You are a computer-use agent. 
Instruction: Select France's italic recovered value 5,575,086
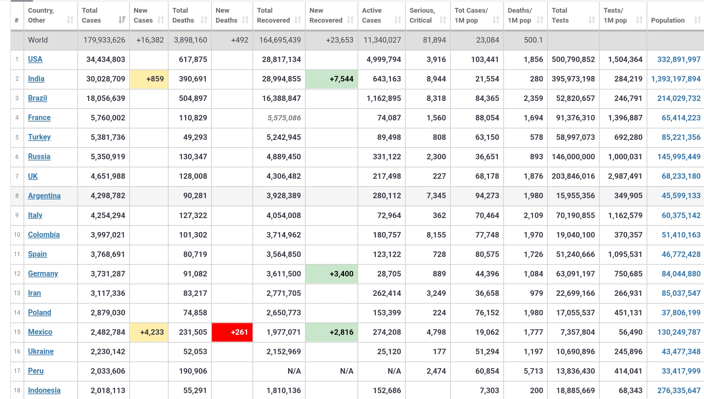(x=284, y=117)
